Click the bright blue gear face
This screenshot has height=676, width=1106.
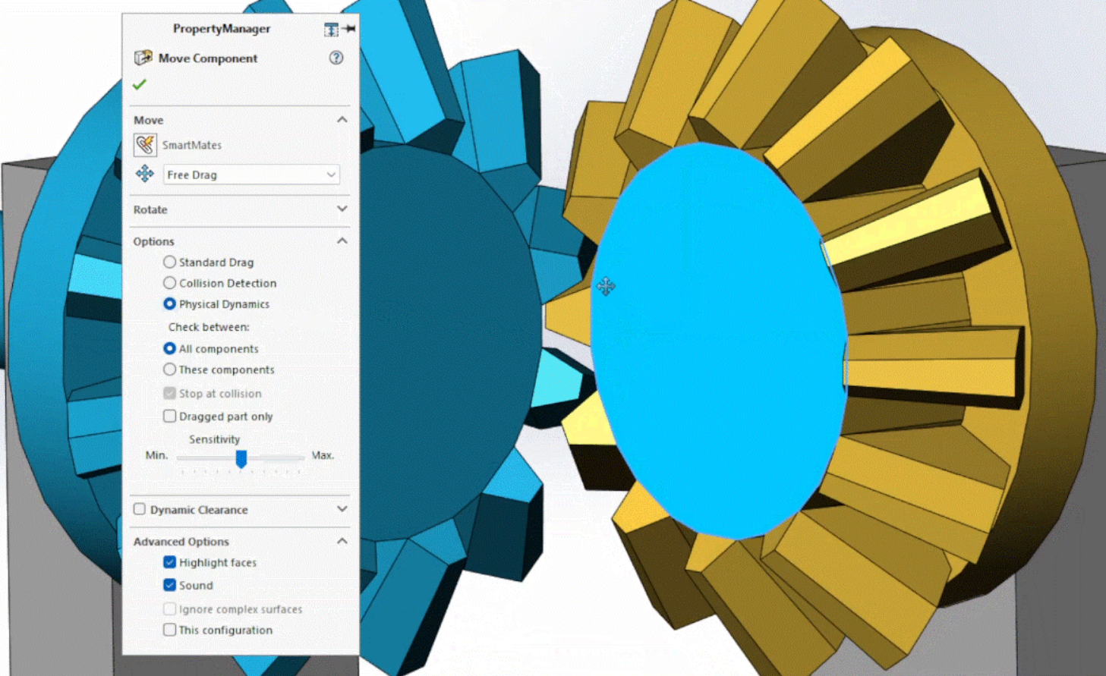pos(718,341)
